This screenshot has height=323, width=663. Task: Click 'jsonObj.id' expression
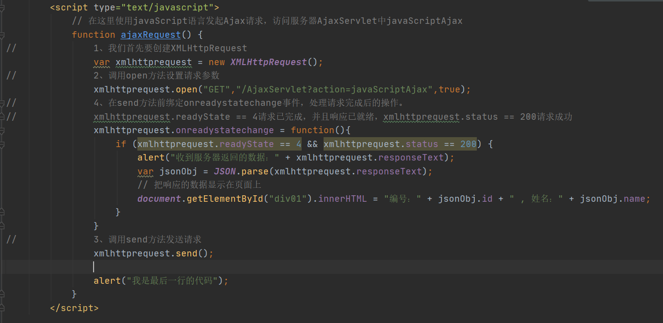(465, 199)
